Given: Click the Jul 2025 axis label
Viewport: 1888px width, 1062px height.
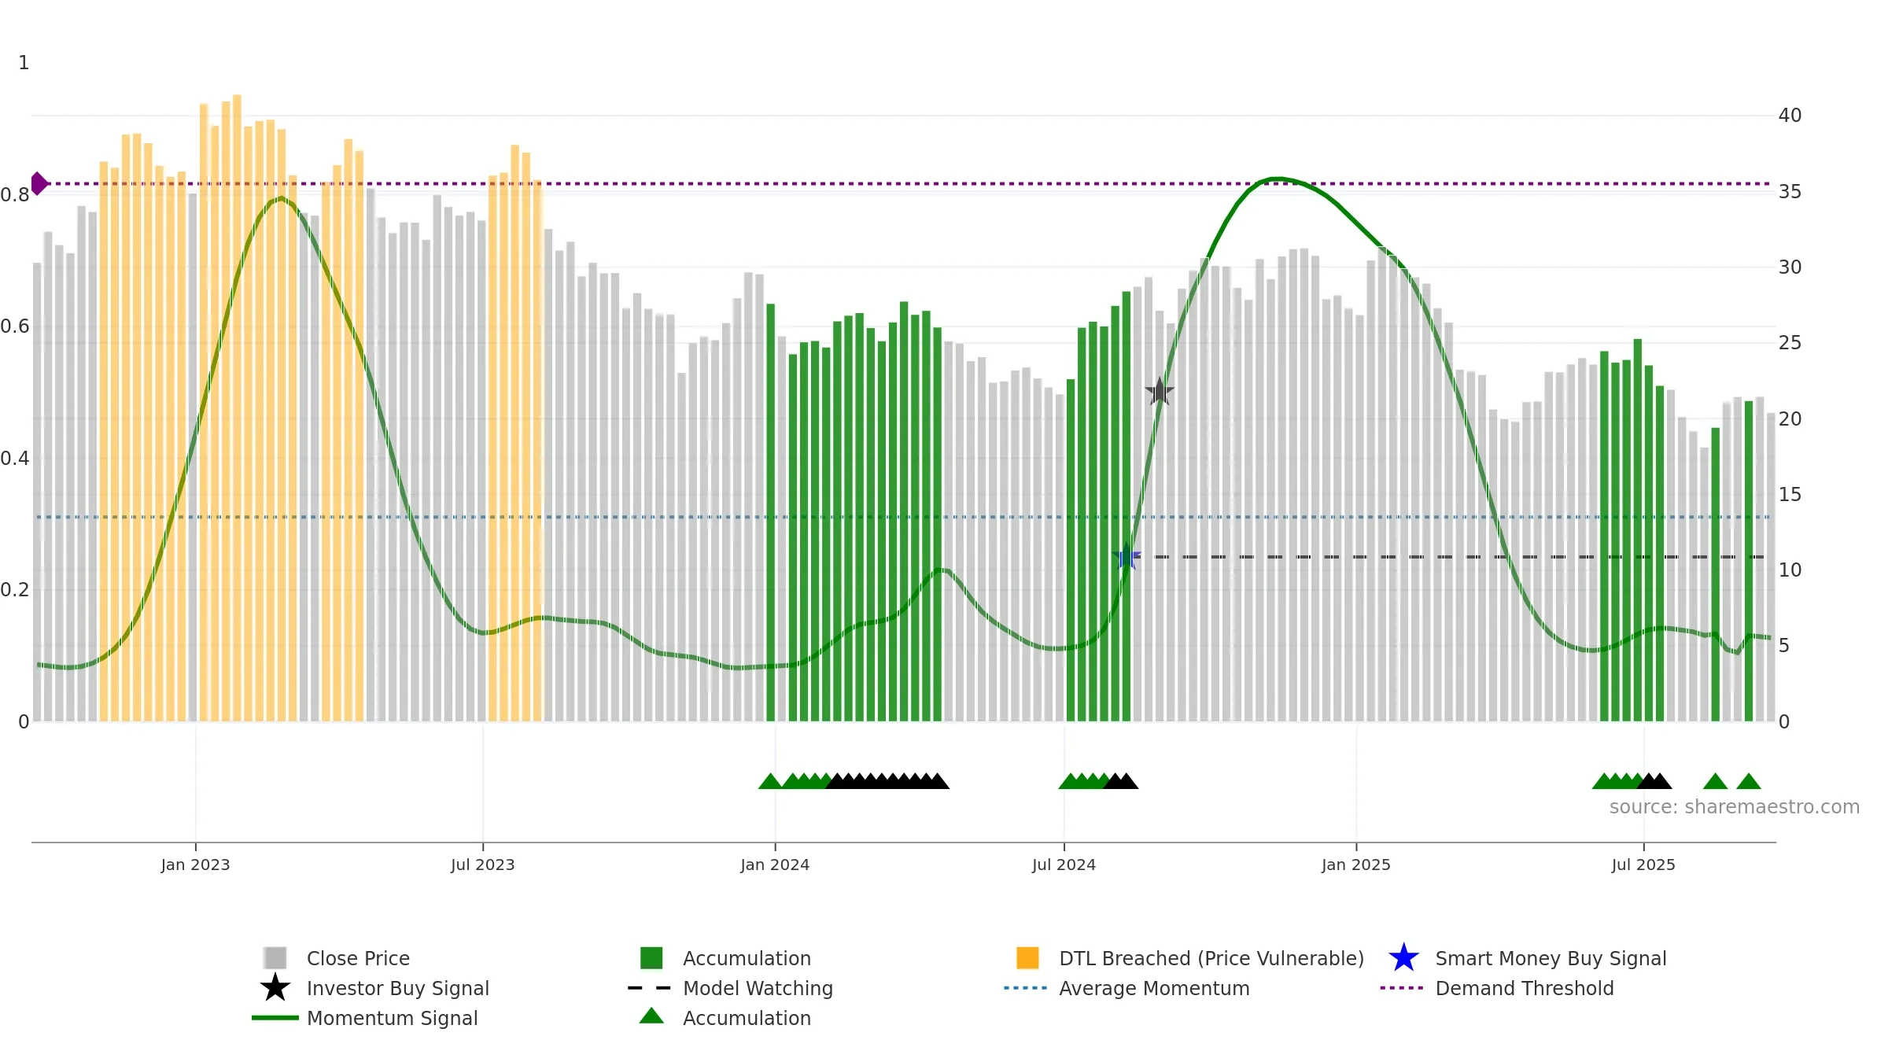Looking at the screenshot, I should click(x=1643, y=865).
